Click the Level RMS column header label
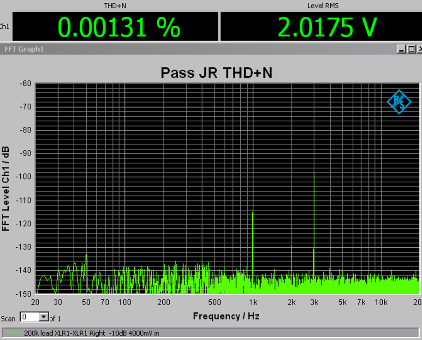Screen dimensions: 422x340 [323, 6]
